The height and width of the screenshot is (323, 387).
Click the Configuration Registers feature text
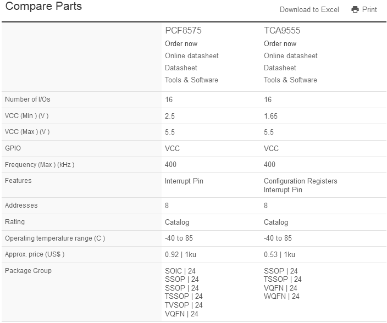click(x=300, y=181)
